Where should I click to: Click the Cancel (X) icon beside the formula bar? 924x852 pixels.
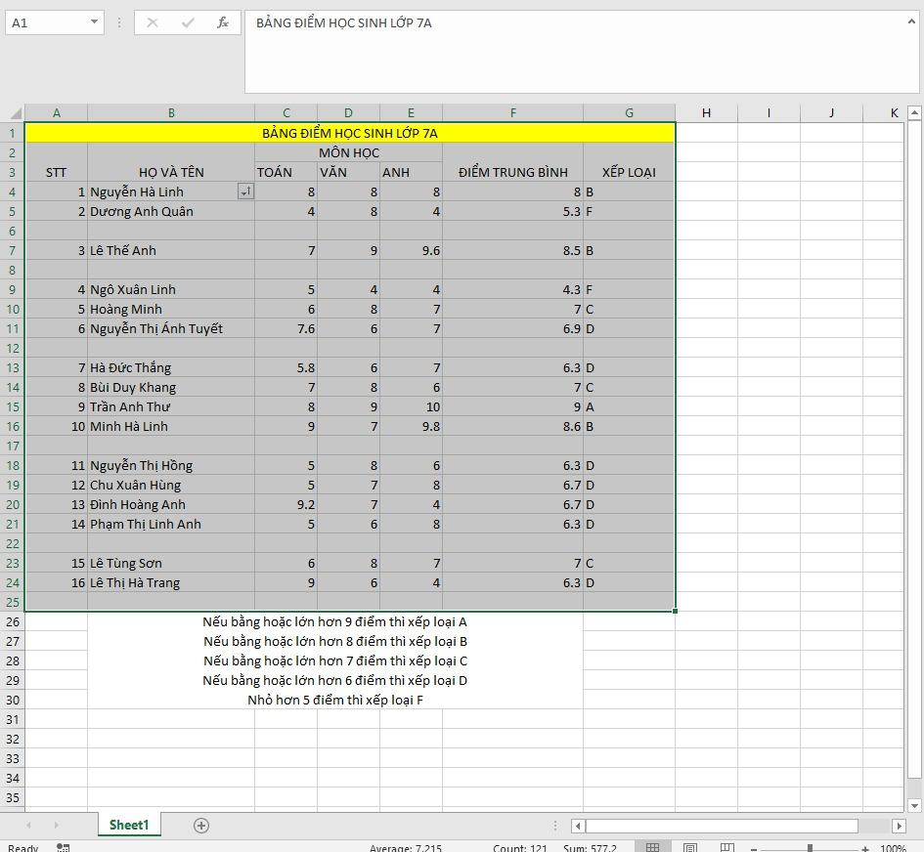click(152, 22)
